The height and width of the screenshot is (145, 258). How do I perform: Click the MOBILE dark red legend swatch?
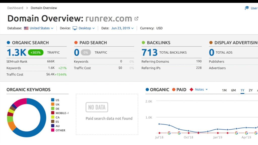click(x=53, y=113)
